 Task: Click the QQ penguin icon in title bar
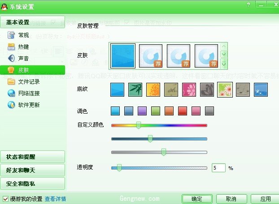(4, 6)
